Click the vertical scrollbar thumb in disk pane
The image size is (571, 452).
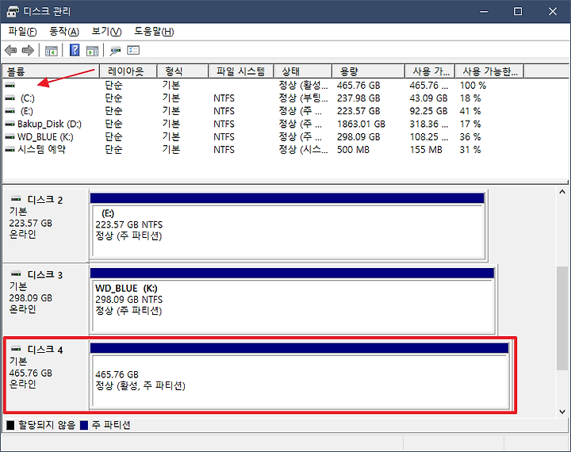(x=562, y=318)
